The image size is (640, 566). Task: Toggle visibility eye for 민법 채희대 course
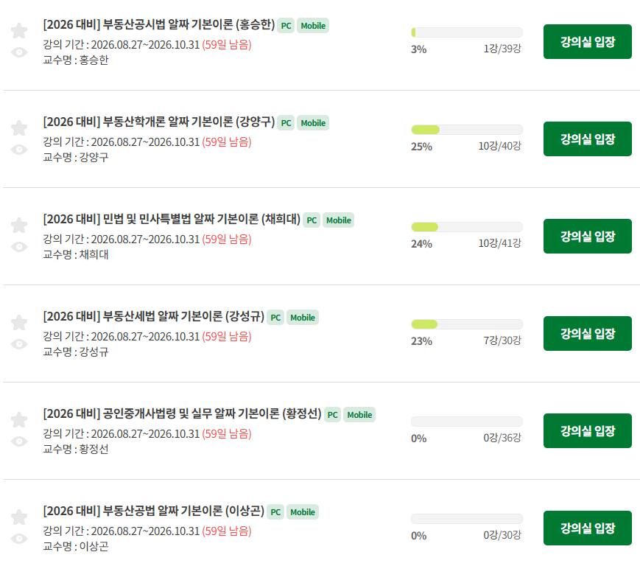(19, 247)
